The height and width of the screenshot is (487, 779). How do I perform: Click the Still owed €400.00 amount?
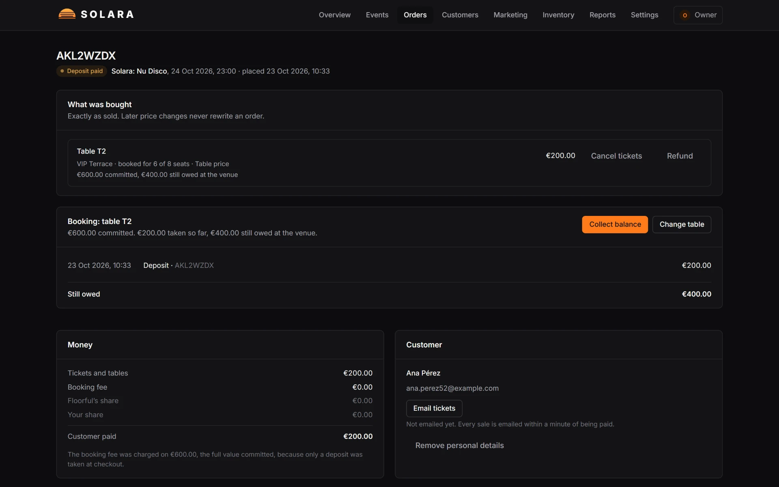[x=696, y=294]
